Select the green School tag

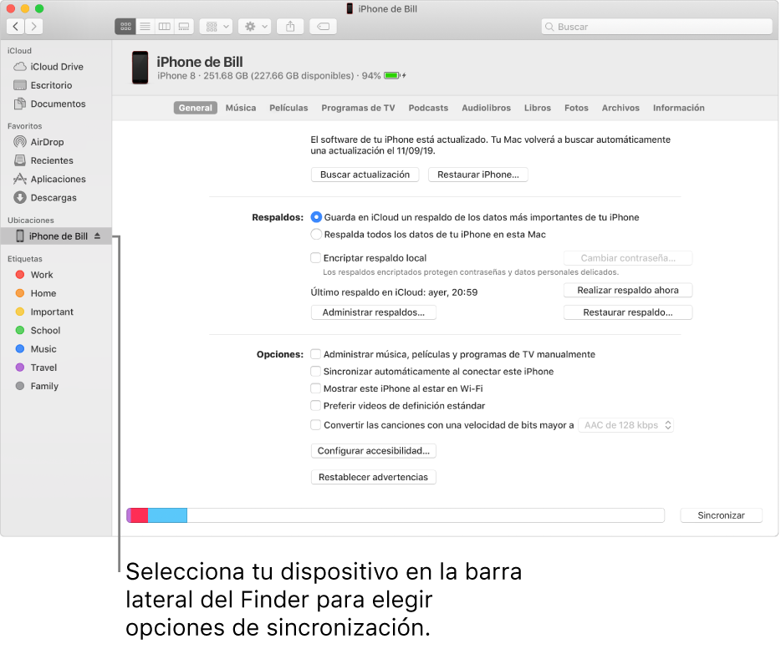pos(38,331)
